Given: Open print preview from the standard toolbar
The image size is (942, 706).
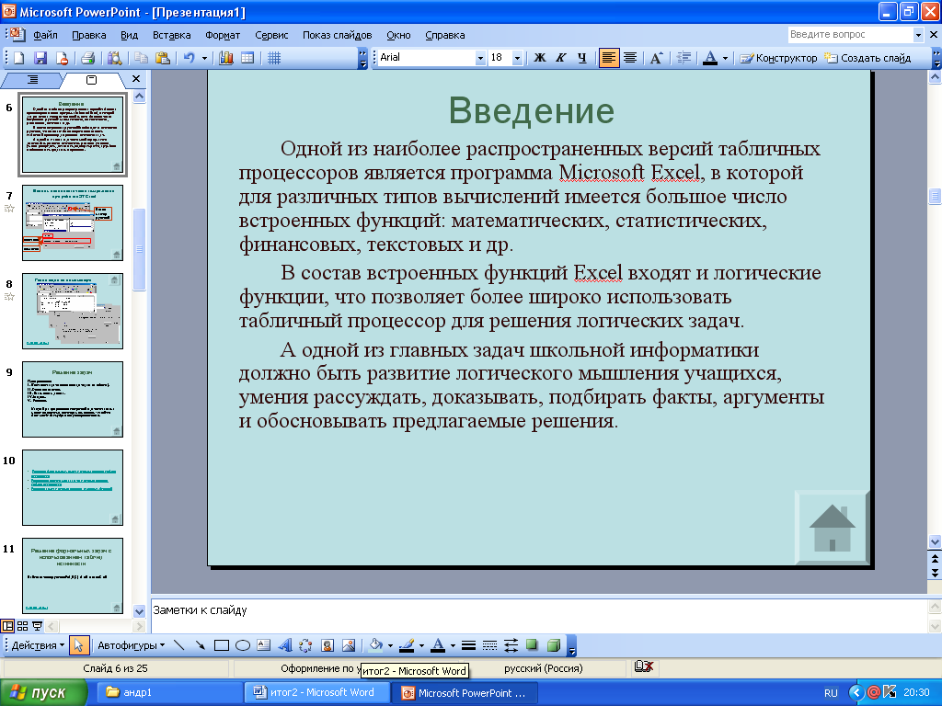Looking at the screenshot, I should tap(115, 58).
